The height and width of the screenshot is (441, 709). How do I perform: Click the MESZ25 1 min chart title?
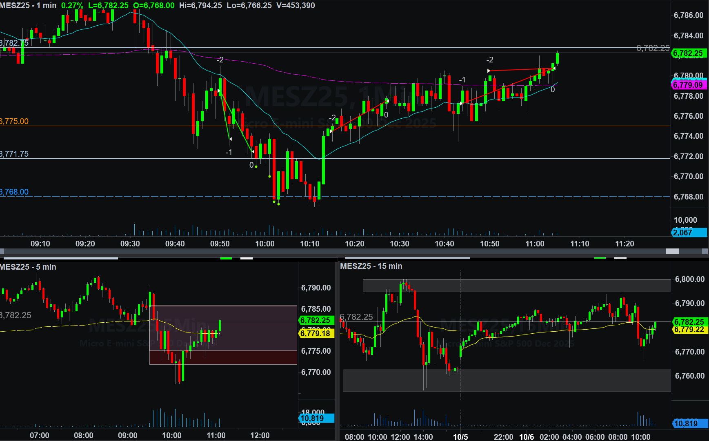tap(29, 6)
